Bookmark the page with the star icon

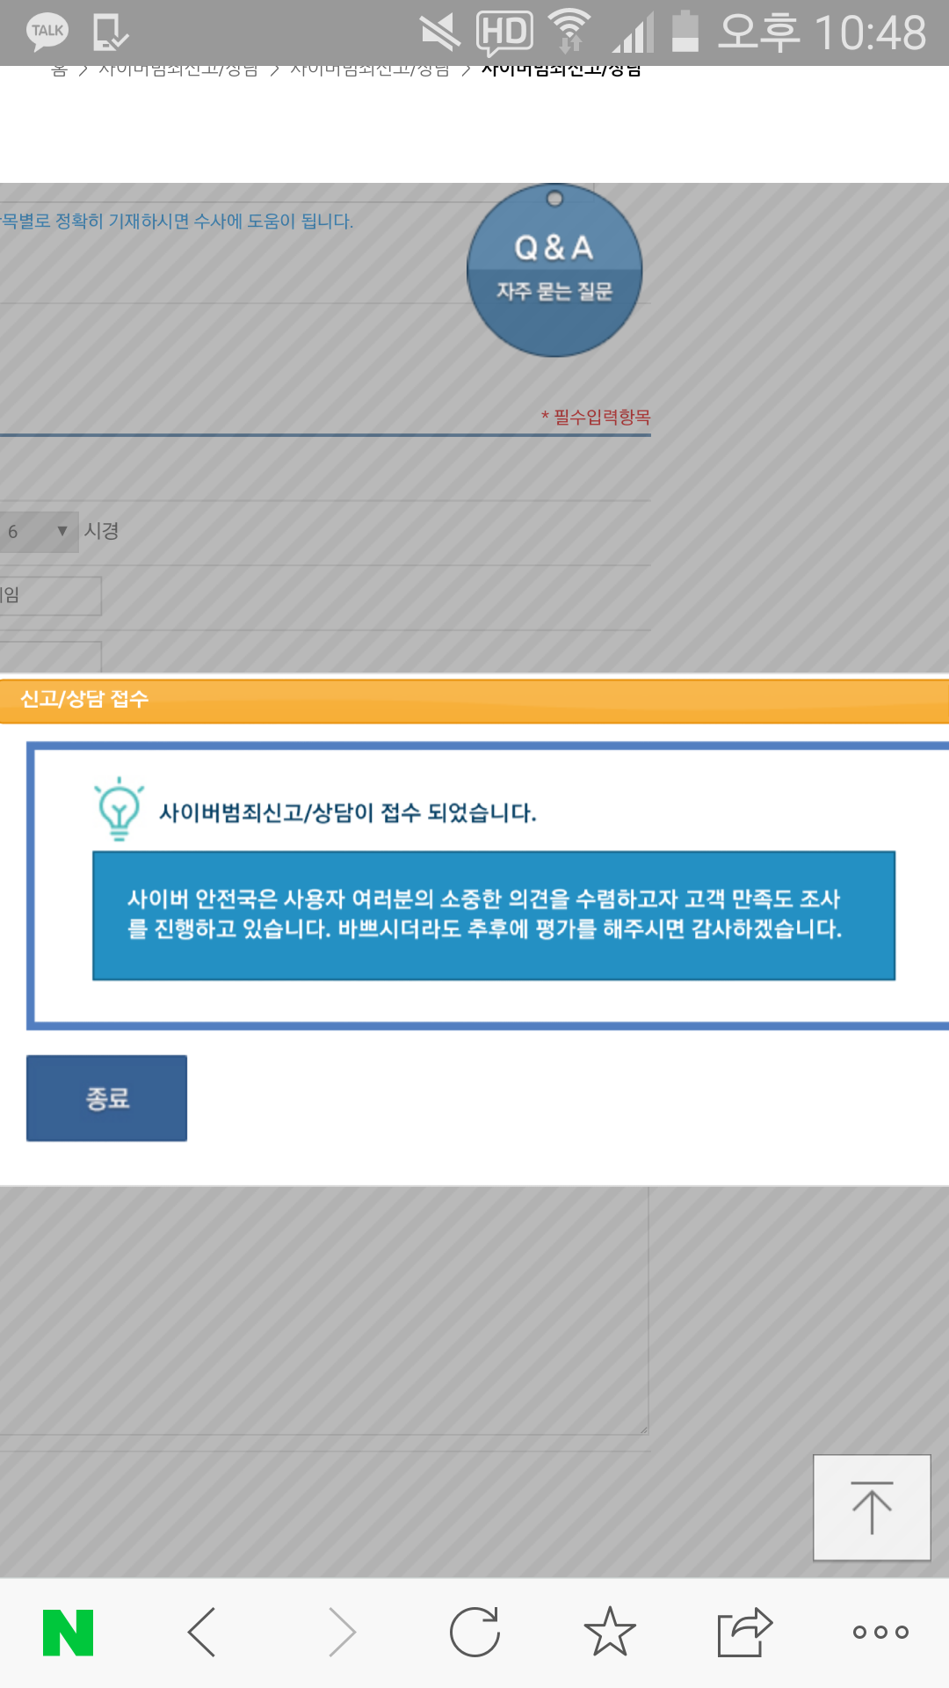610,1633
